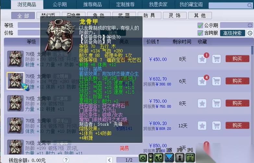Activate the F3 grey skill hotkey icon
The height and width of the screenshot is (163, 254).
pyautogui.click(x=180, y=158)
